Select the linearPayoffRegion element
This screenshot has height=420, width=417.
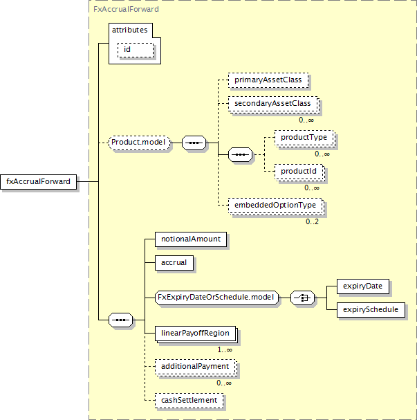(x=194, y=334)
